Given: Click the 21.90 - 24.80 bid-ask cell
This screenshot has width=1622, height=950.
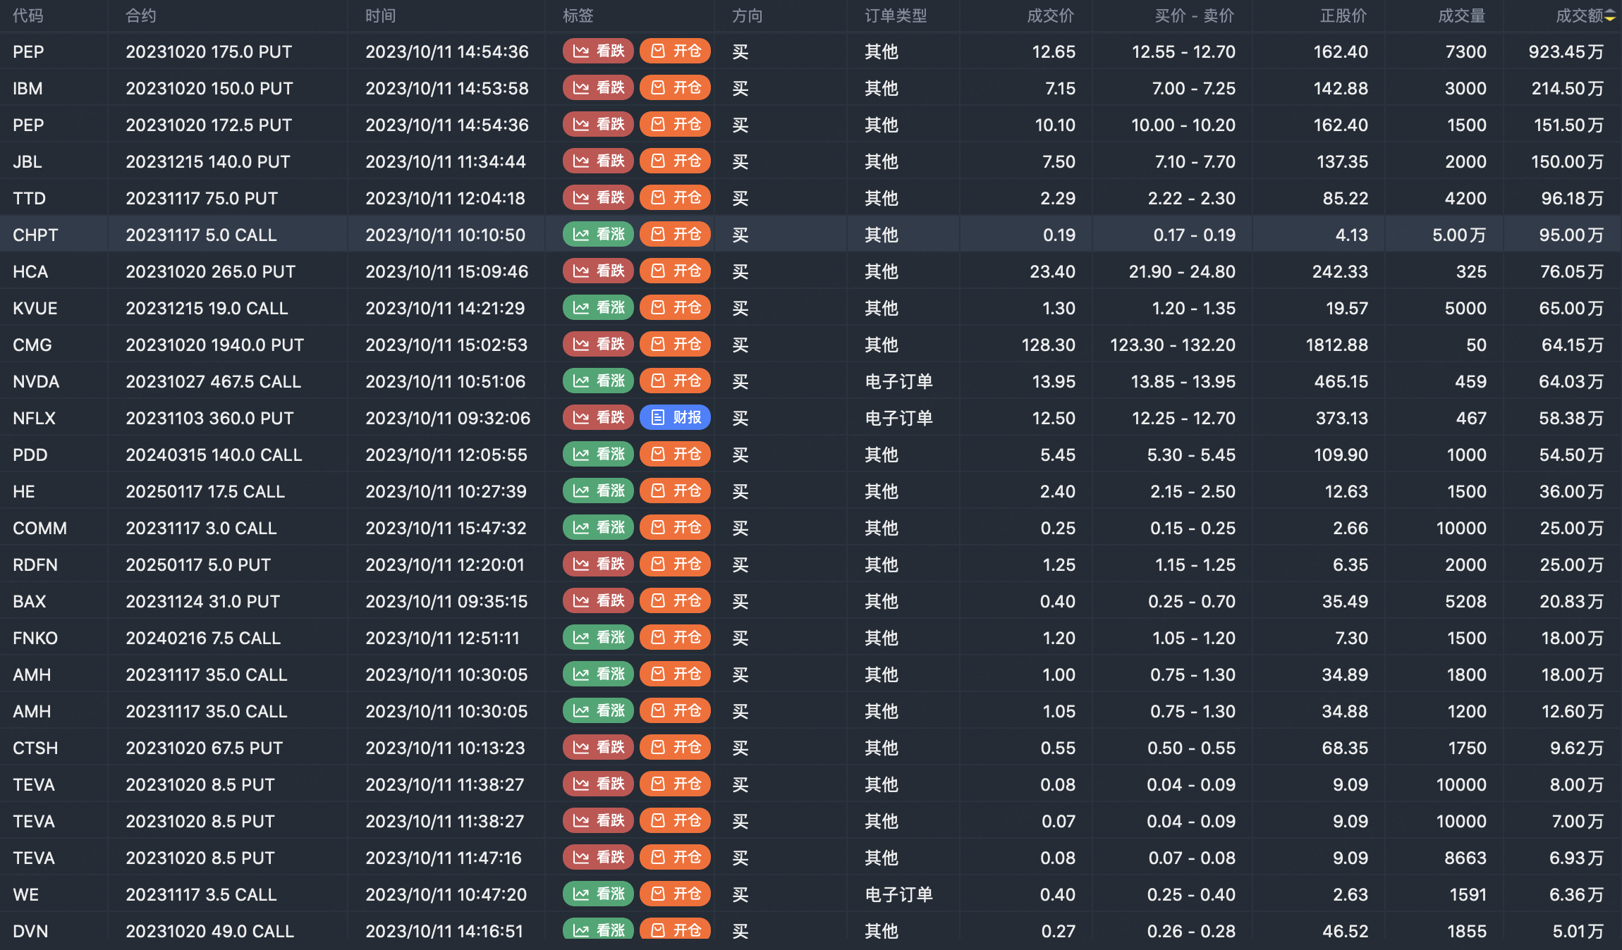Looking at the screenshot, I should point(1182,271).
